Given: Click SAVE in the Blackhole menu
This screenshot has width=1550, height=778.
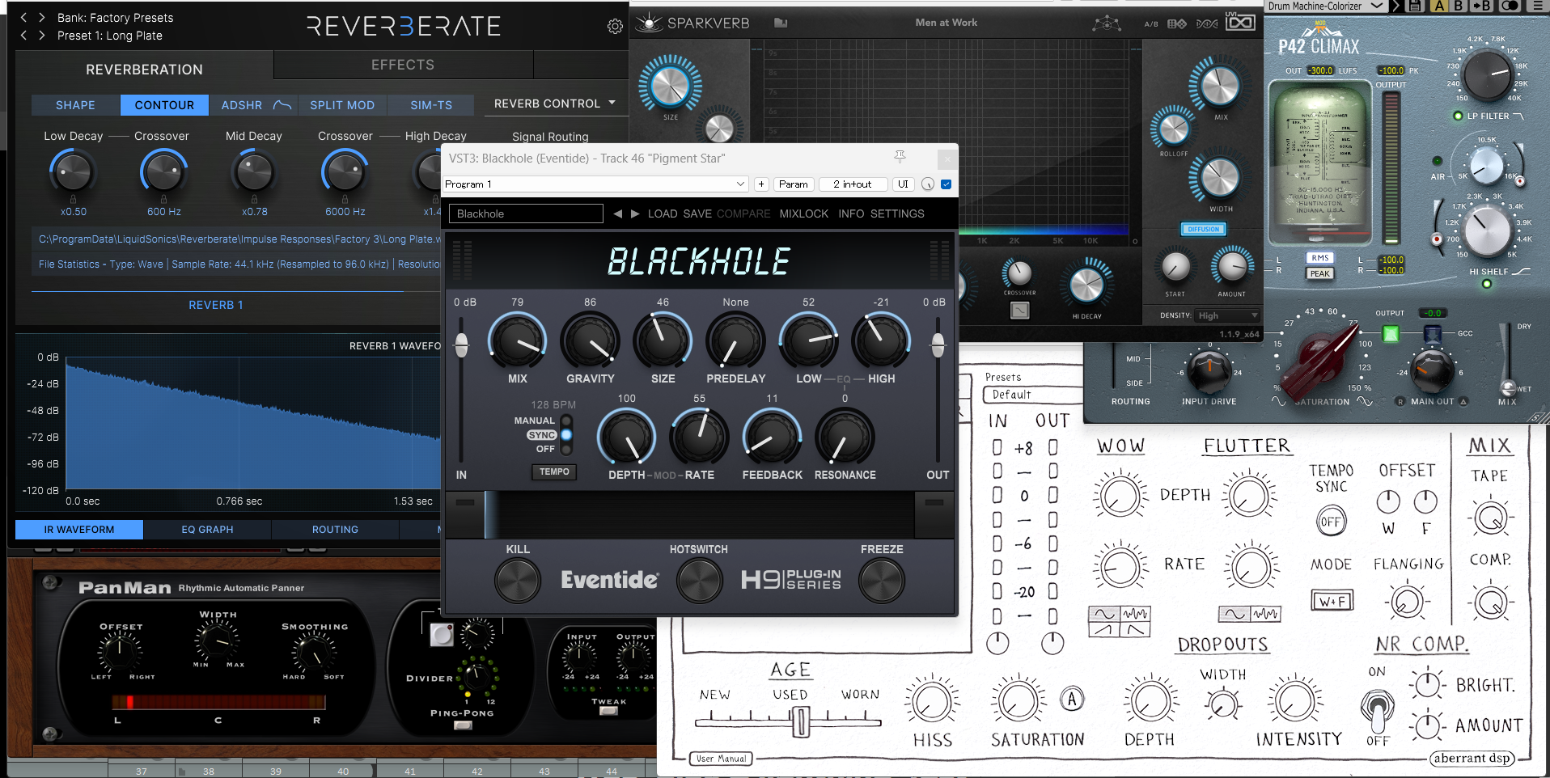Looking at the screenshot, I should click(697, 214).
